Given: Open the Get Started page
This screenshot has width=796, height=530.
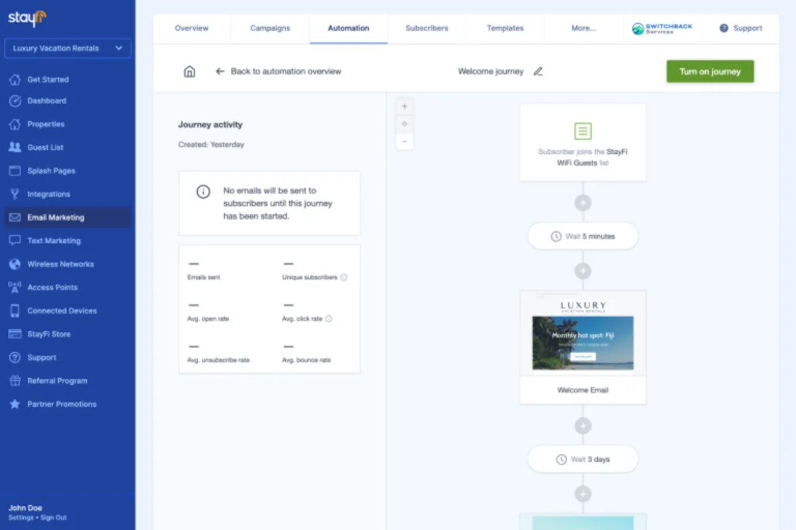Looking at the screenshot, I should (x=48, y=79).
